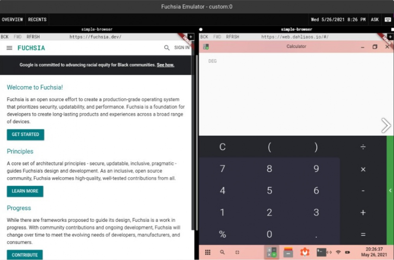Click the plus operator key
The width and height of the screenshot is (394, 260).
pyautogui.click(x=363, y=212)
